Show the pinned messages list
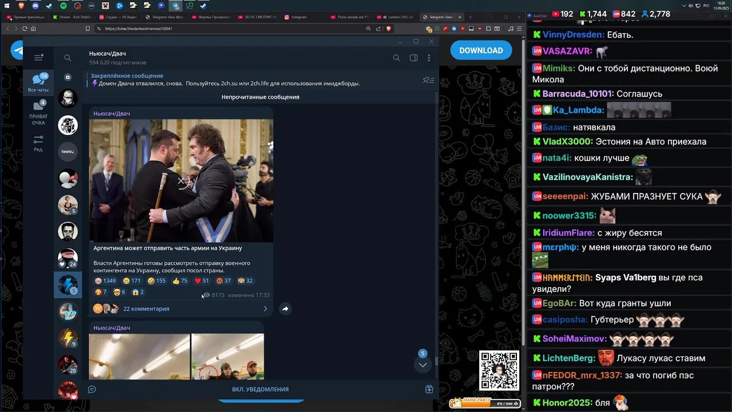This screenshot has width=732, height=412. [x=428, y=80]
